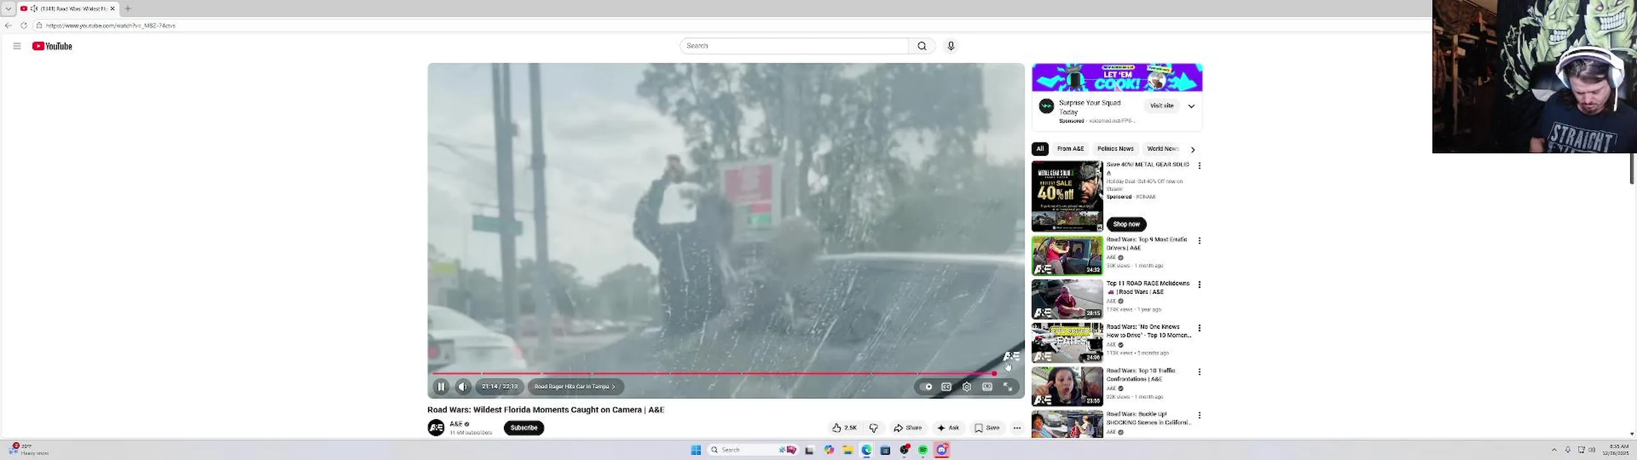Share the video
The height and width of the screenshot is (460, 1637).
[907, 428]
